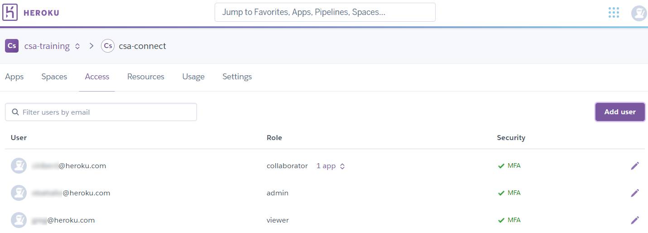Open the Resources tab
Screen dimensions: 648x233
pos(146,77)
